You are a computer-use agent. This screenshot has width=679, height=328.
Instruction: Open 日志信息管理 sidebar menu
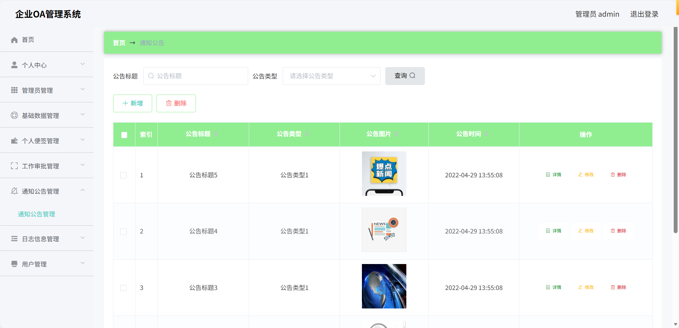[x=47, y=238]
